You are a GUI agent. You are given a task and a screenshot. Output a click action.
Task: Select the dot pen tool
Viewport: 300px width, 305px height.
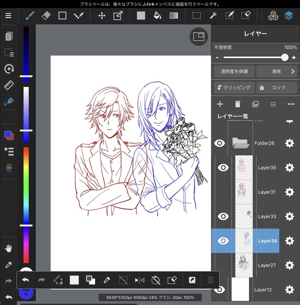click(79, 16)
